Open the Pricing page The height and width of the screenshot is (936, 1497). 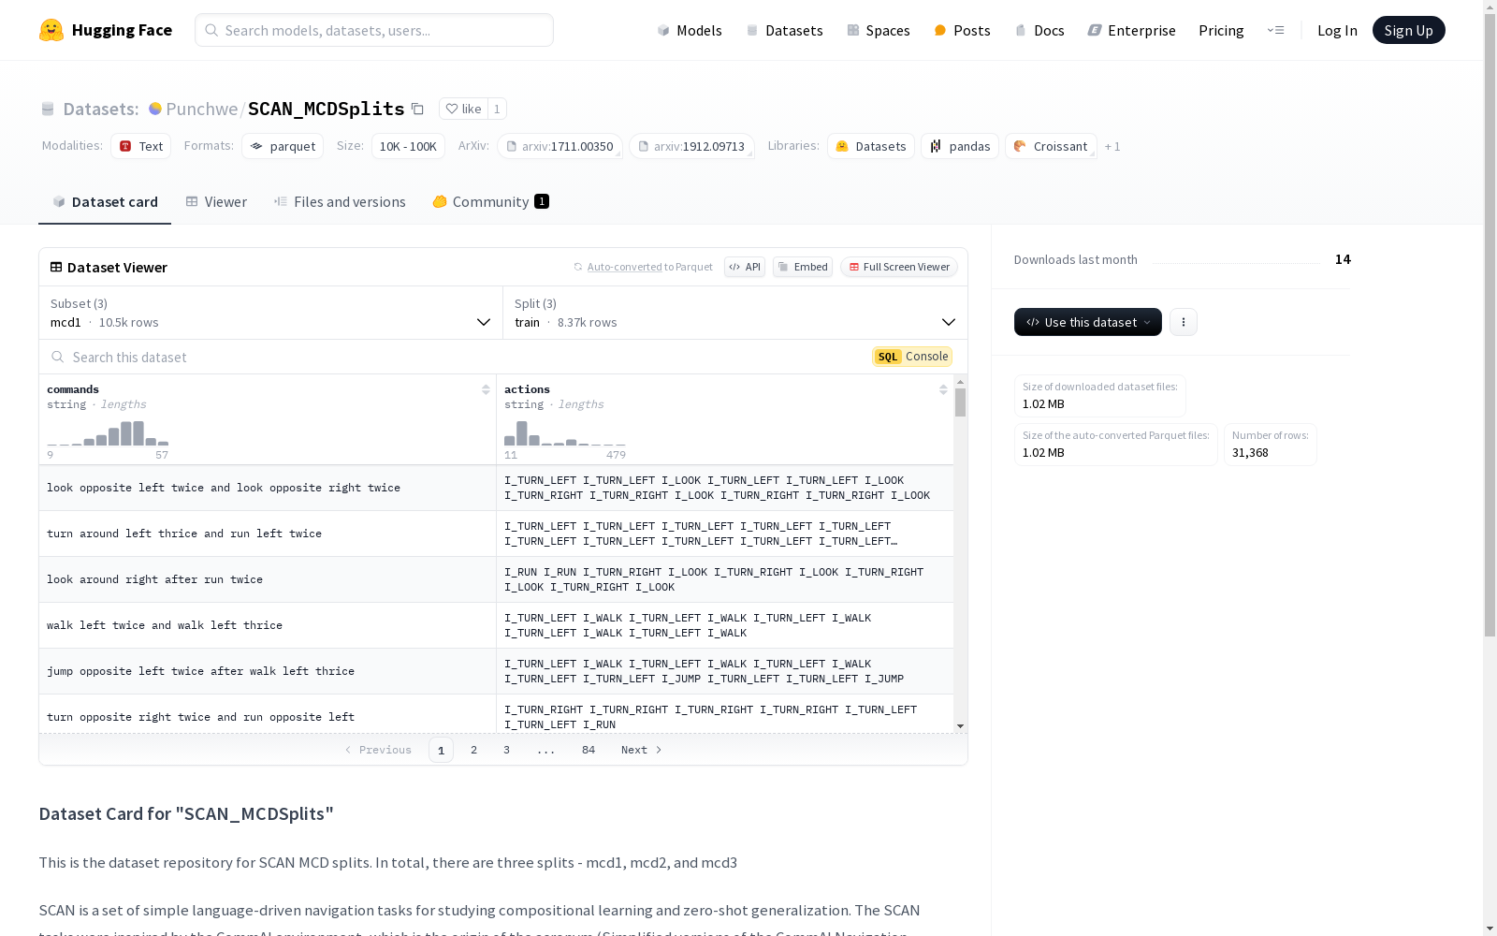pyautogui.click(x=1221, y=30)
